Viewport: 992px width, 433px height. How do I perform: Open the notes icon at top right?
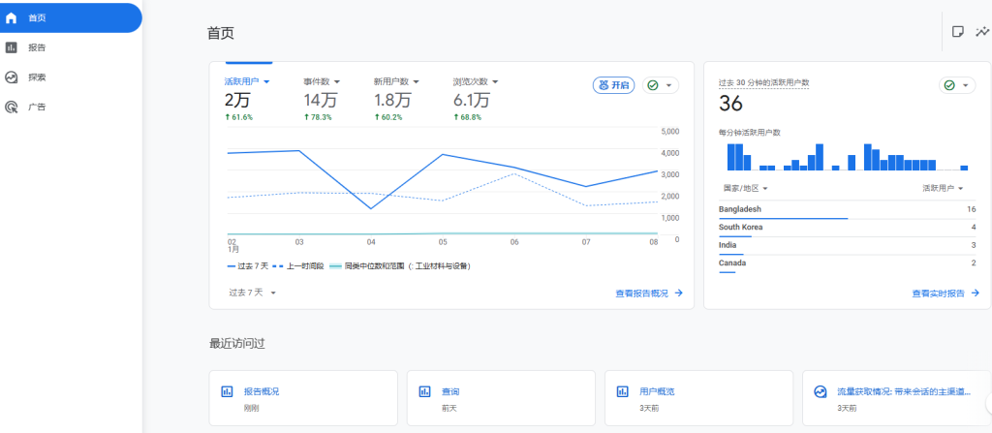(x=957, y=32)
